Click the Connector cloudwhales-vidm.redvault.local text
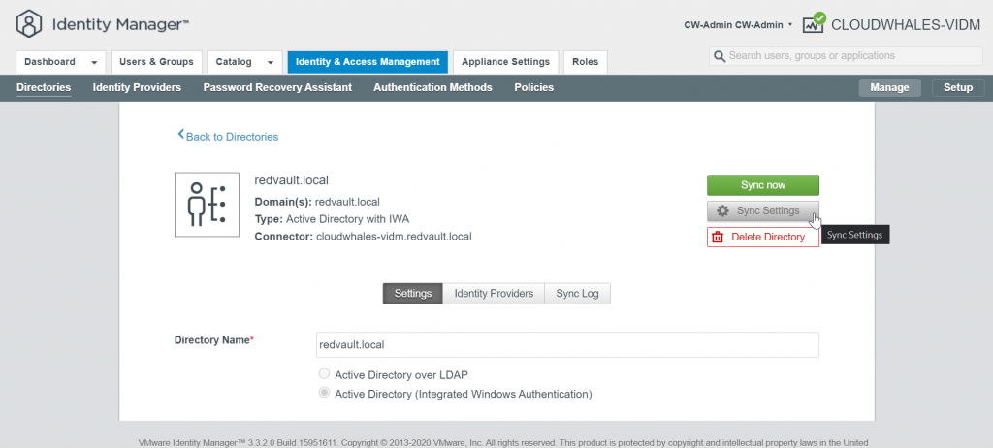The image size is (993, 448). [x=363, y=237]
